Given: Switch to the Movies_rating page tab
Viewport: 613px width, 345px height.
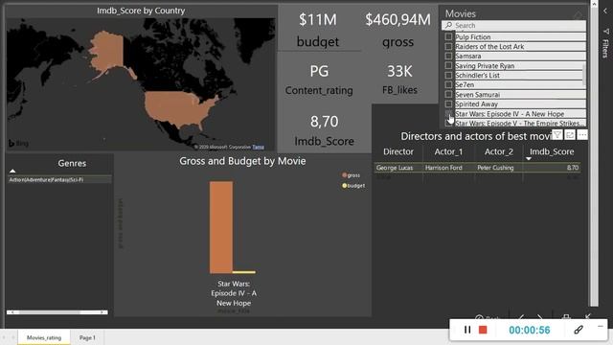Looking at the screenshot, I should pyautogui.click(x=44, y=337).
